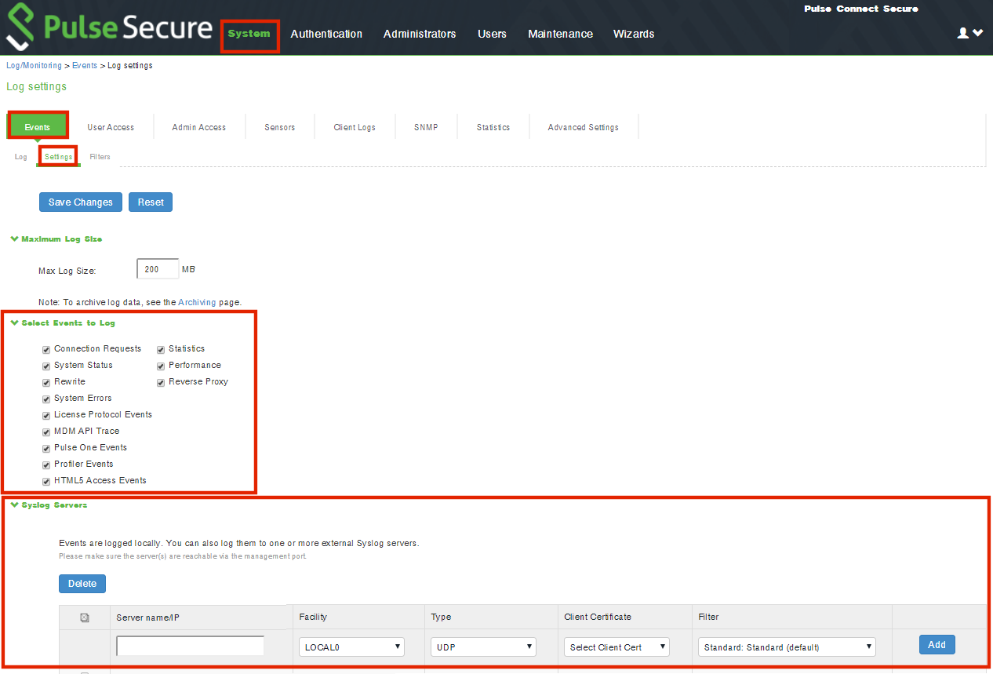Collapse the Maximum Log Size section
Image resolution: width=993 pixels, height=674 pixels.
(x=56, y=239)
